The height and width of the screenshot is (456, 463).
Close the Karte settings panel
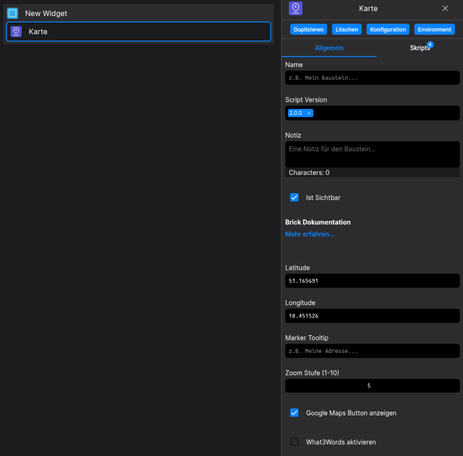(445, 8)
